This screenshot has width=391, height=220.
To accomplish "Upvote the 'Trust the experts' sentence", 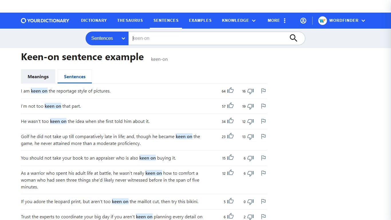I will tap(230, 216).
